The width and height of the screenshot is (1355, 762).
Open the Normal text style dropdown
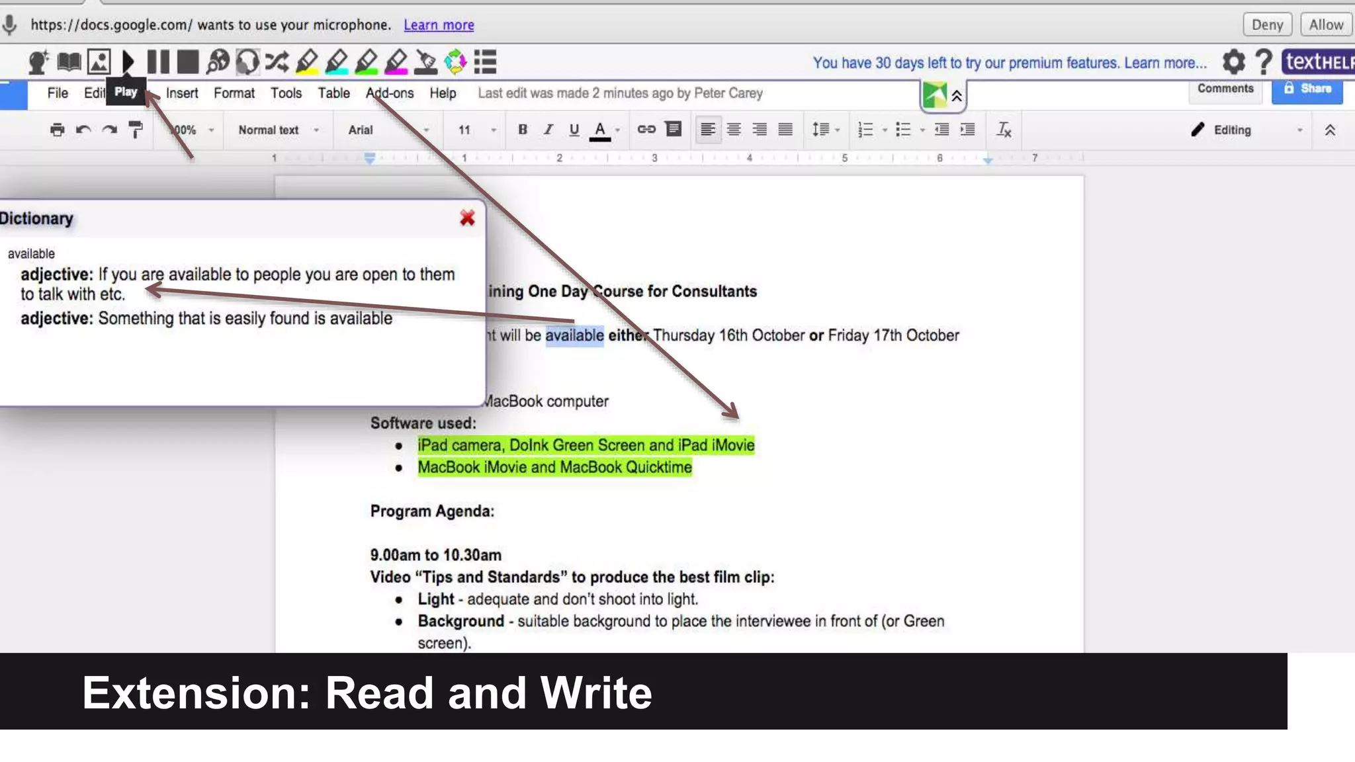pyautogui.click(x=279, y=130)
